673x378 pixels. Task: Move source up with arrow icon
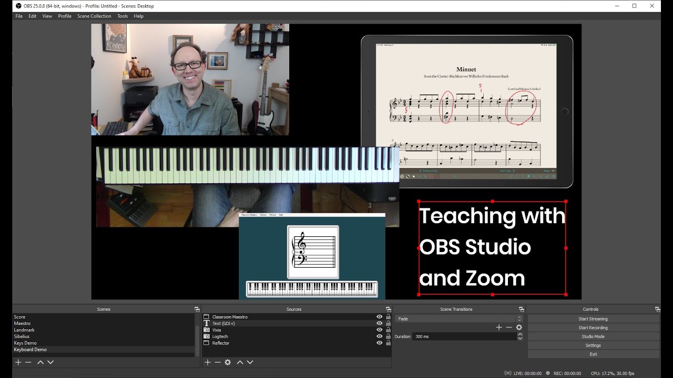240,362
